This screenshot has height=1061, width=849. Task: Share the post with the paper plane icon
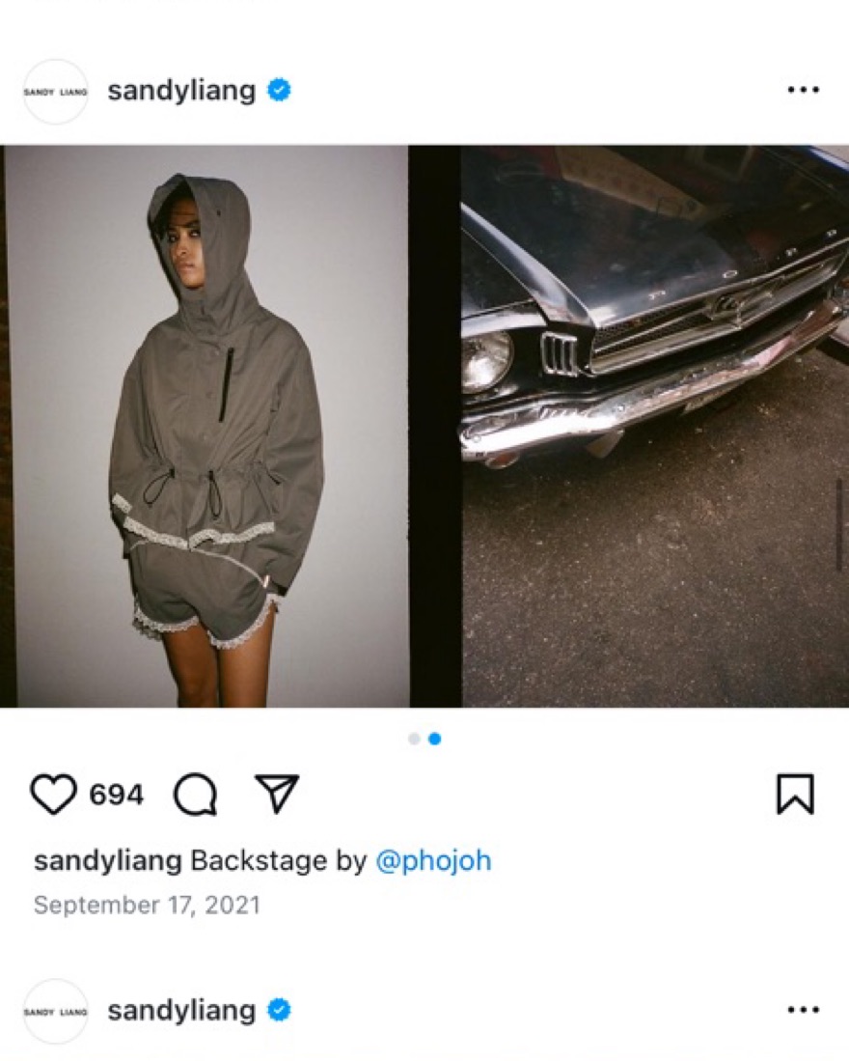click(x=277, y=793)
